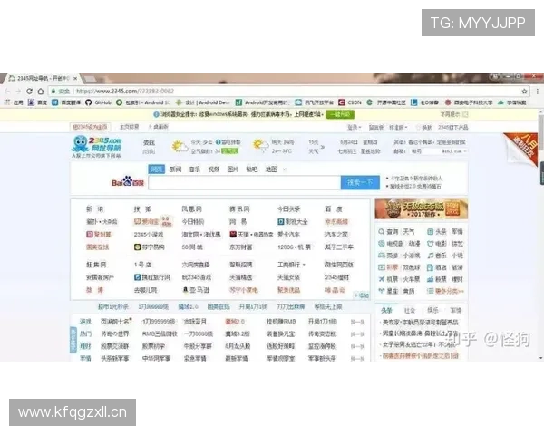Open the CSDN bookmark
544x435 pixels.
point(350,102)
